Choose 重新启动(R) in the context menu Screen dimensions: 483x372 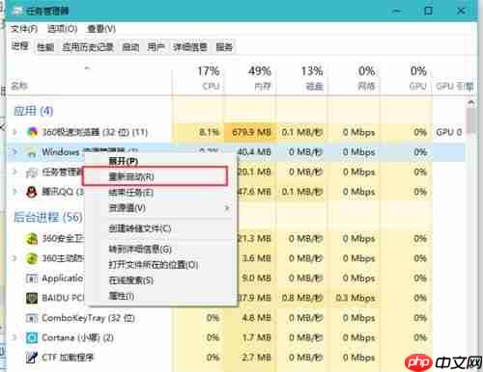click(155, 176)
